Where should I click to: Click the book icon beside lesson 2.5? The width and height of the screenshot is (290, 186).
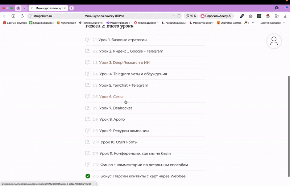pyautogui.click(x=88, y=85)
